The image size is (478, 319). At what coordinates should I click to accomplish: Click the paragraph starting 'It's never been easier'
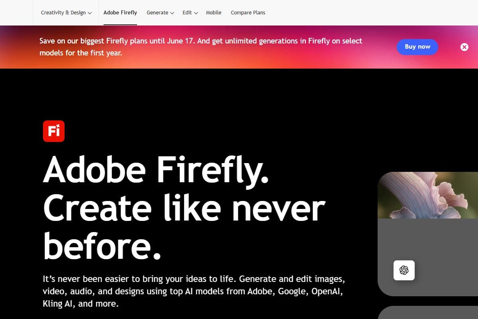[193, 291]
